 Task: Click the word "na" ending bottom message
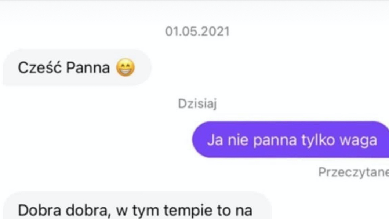pyautogui.click(x=245, y=211)
